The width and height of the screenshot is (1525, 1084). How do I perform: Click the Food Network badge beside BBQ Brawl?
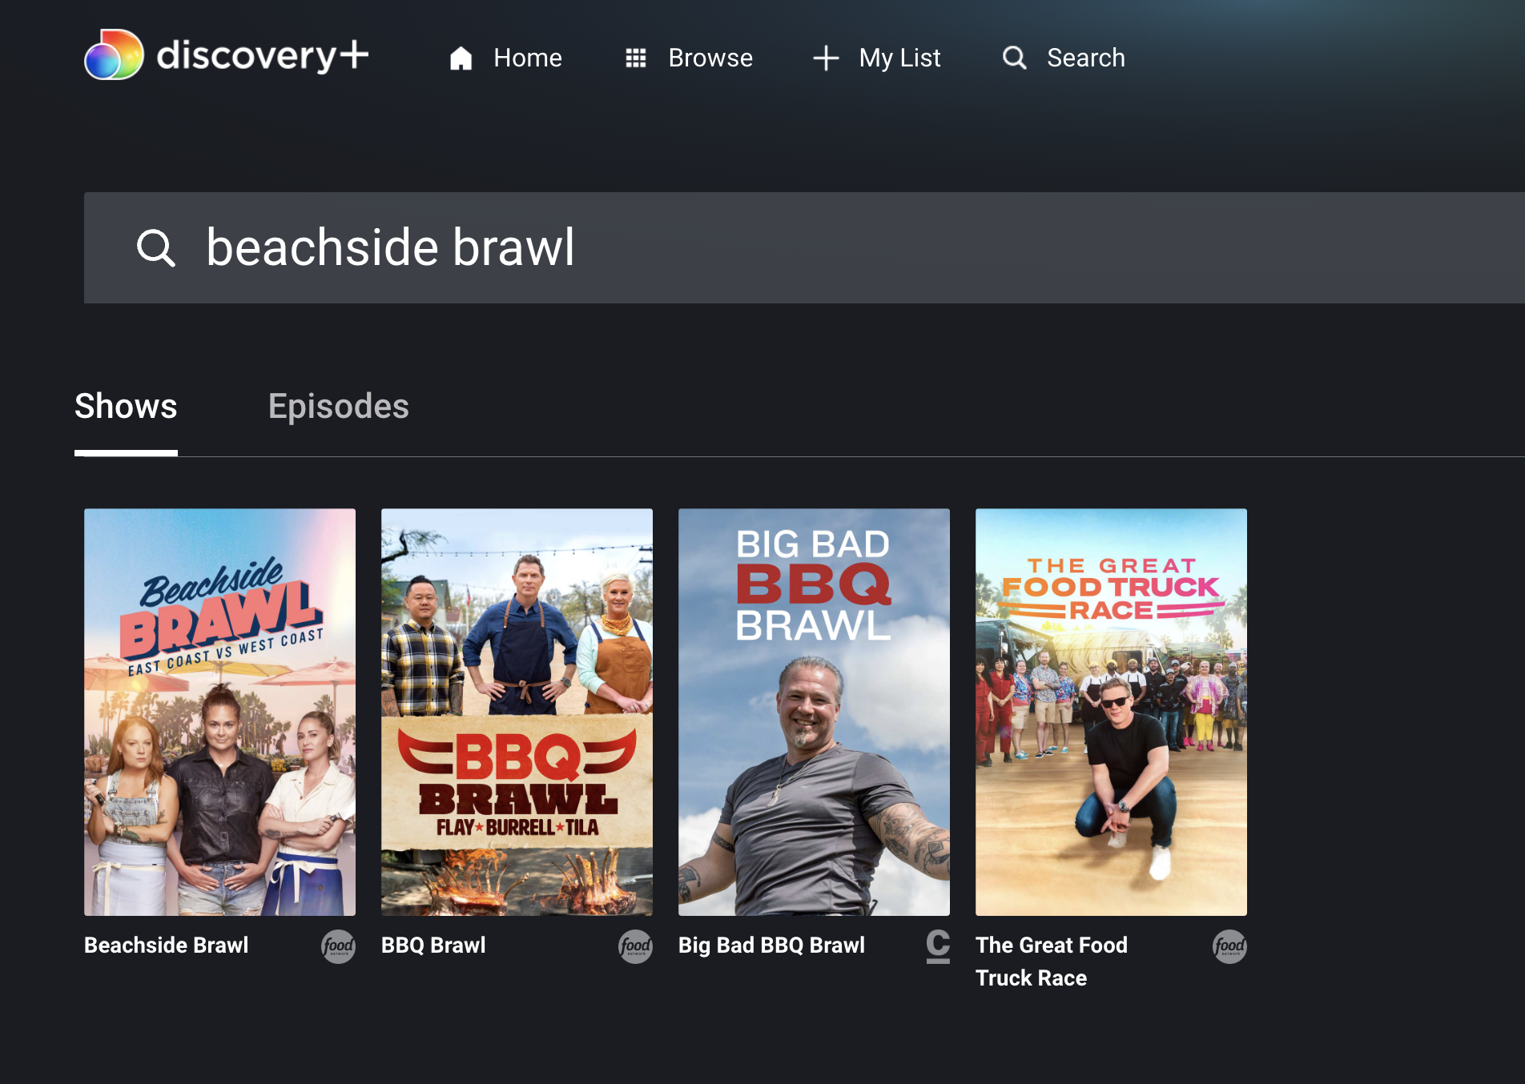(x=636, y=946)
